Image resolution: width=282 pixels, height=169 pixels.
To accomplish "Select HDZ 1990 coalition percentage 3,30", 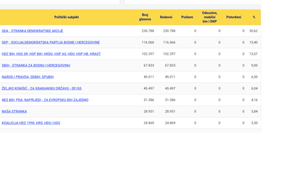I will pyautogui.click(x=254, y=123).
